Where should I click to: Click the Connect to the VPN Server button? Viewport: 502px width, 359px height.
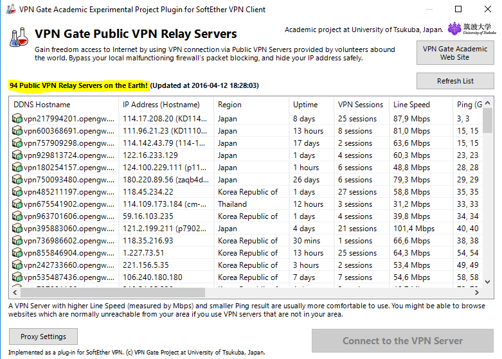click(x=402, y=341)
